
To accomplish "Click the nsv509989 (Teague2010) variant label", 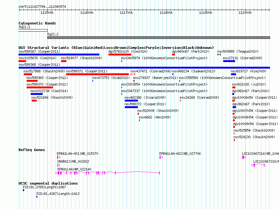I will (238, 52).
